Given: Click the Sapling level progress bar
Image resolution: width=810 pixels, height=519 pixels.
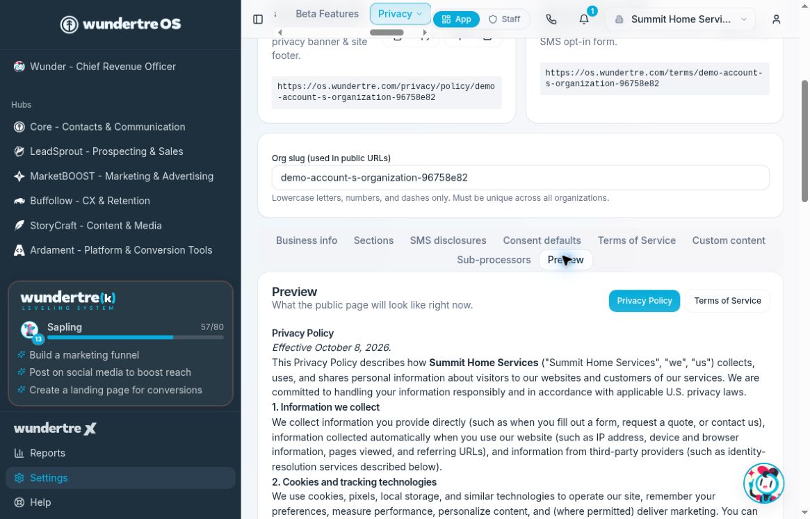Looking at the screenshot, I should click(136, 337).
